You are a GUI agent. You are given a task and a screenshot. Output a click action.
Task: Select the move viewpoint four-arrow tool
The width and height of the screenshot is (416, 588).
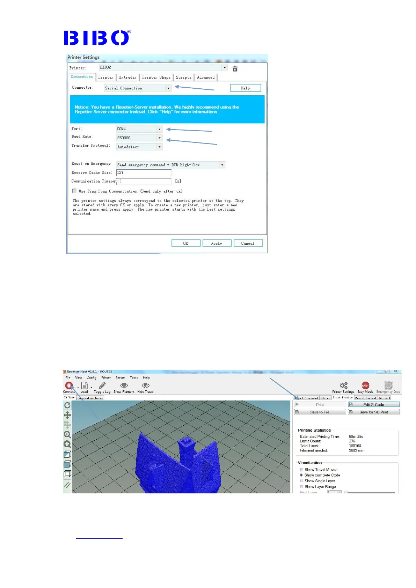click(67, 415)
